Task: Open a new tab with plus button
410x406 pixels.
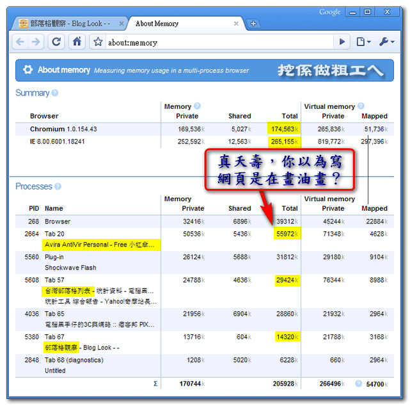Action: 253,24
